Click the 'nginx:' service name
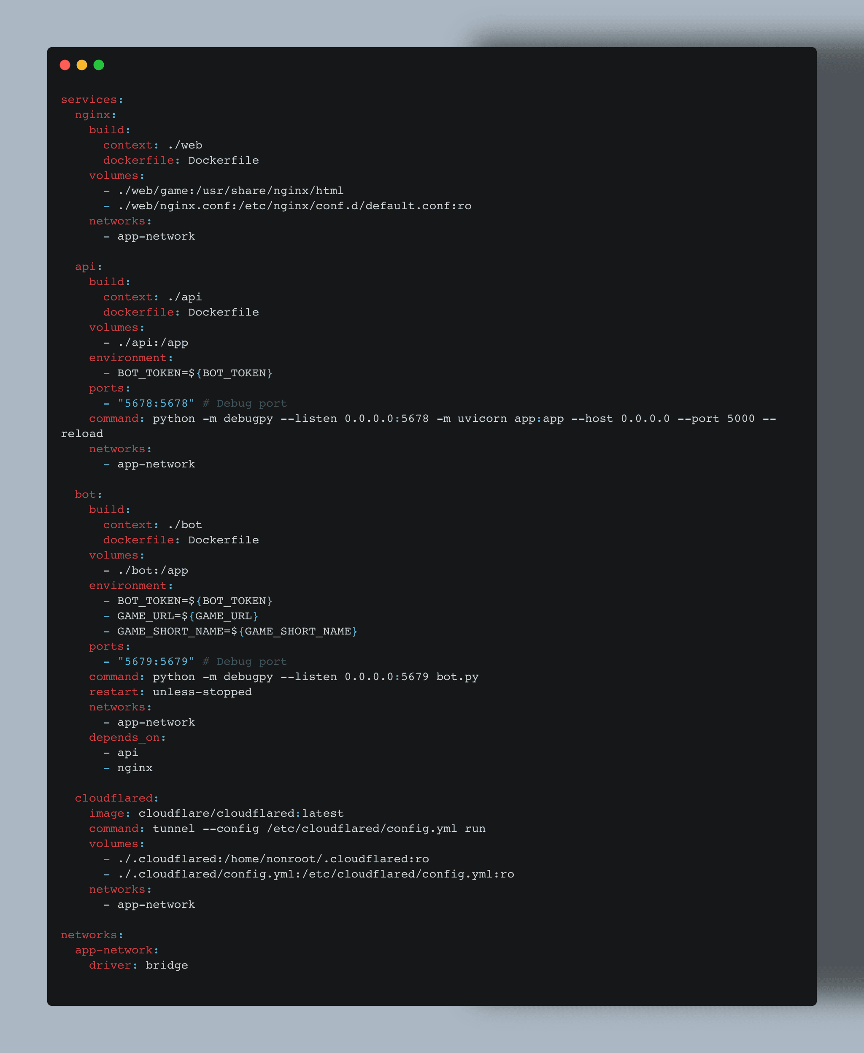The height and width of the screenshot is (1053, 864). click(x=96, y=115)
